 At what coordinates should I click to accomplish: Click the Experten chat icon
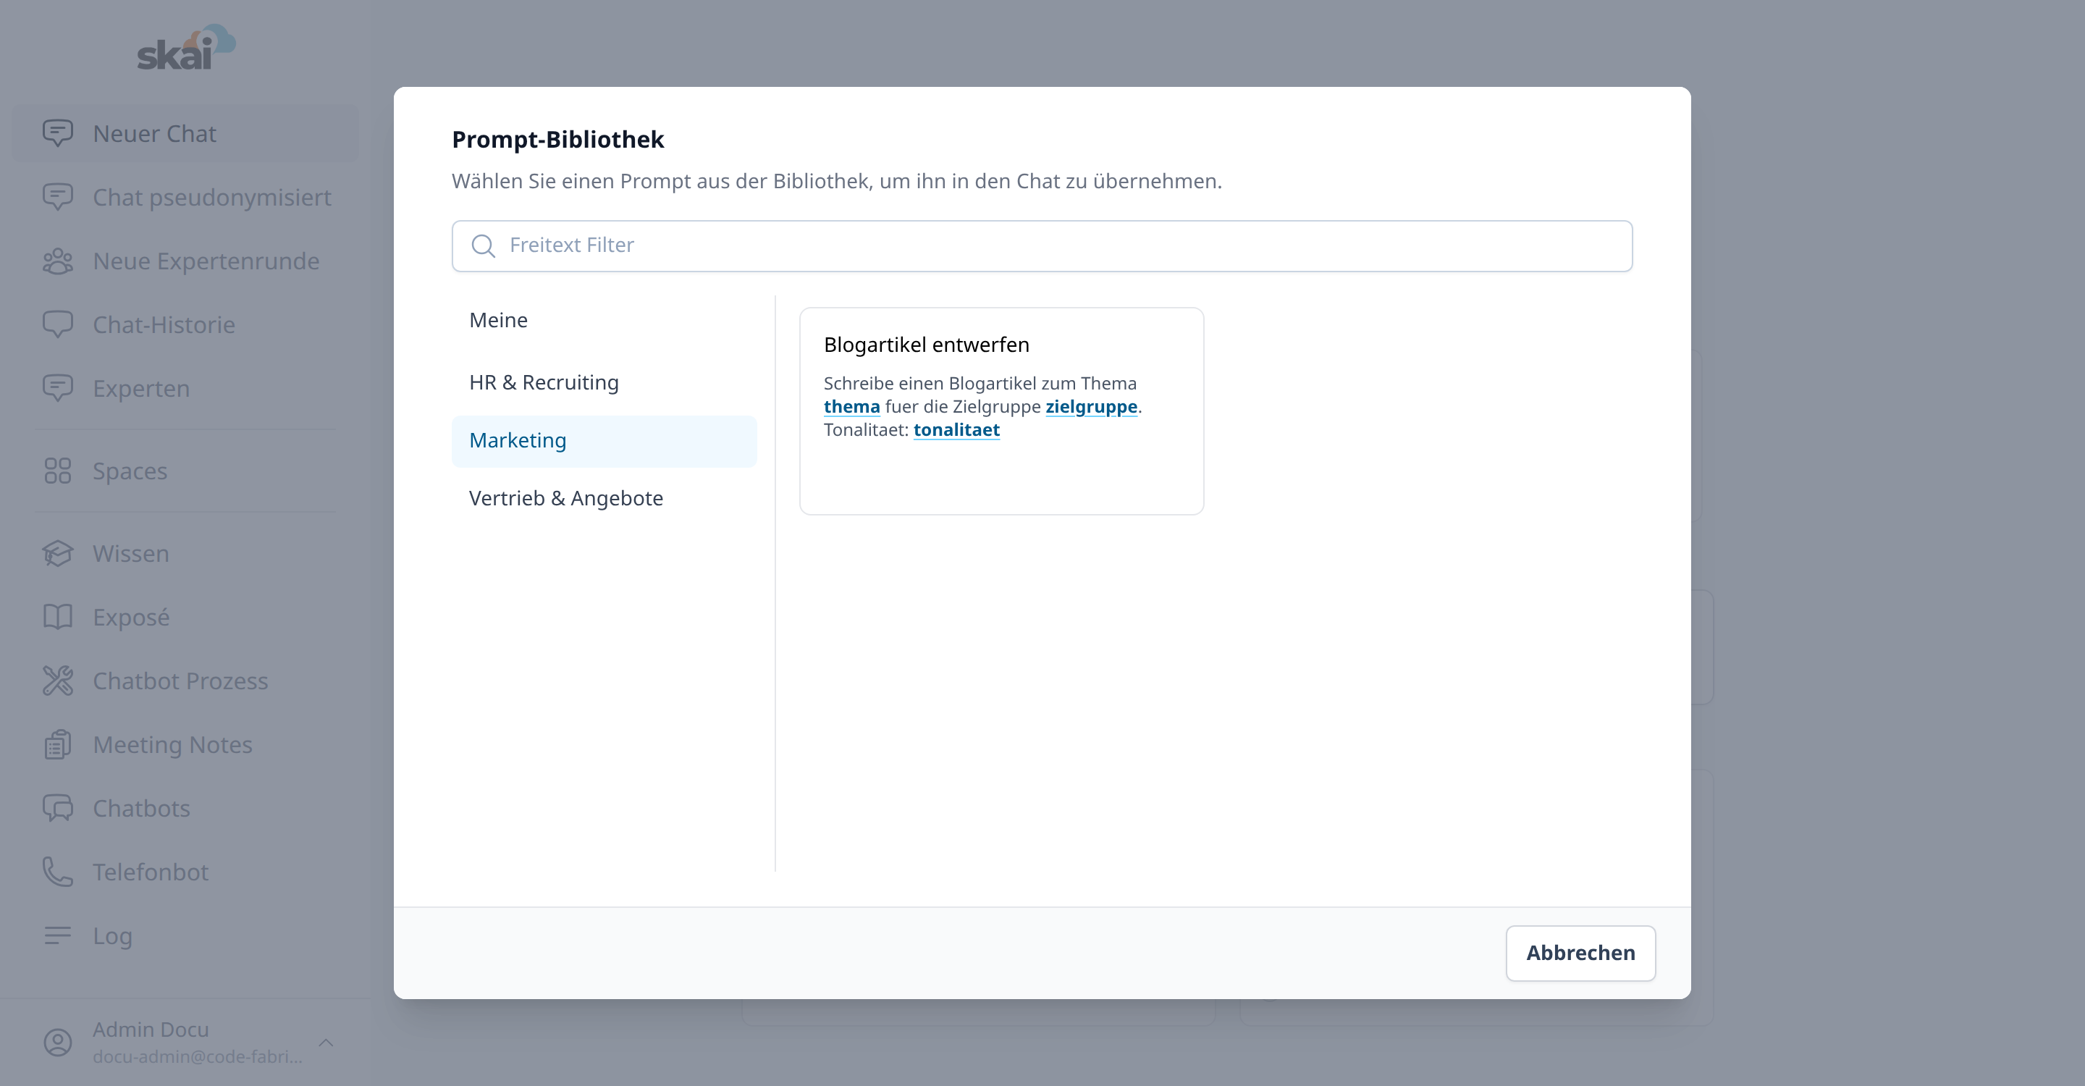point(57,387)
